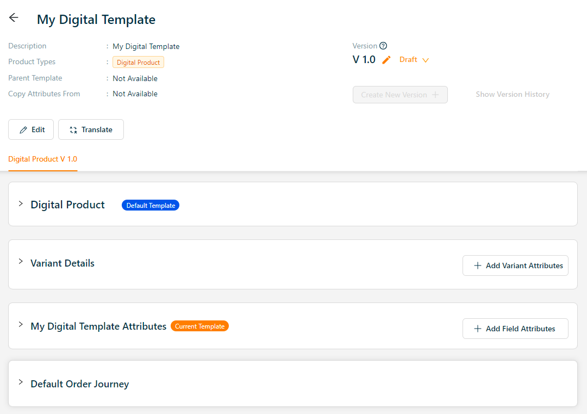
Task: Click the back arrow icon
Action: [x=14, y=17]
